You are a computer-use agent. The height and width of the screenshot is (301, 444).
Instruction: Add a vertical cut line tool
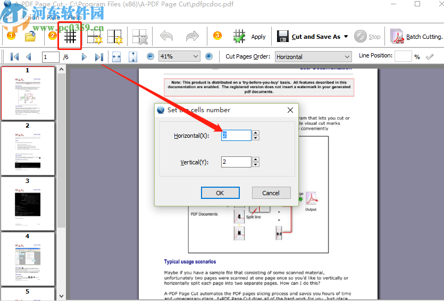(x=115, y=36)
